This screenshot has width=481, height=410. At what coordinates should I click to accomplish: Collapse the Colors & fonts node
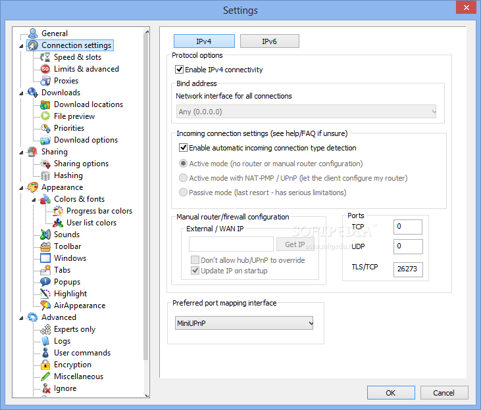(34, 200)
